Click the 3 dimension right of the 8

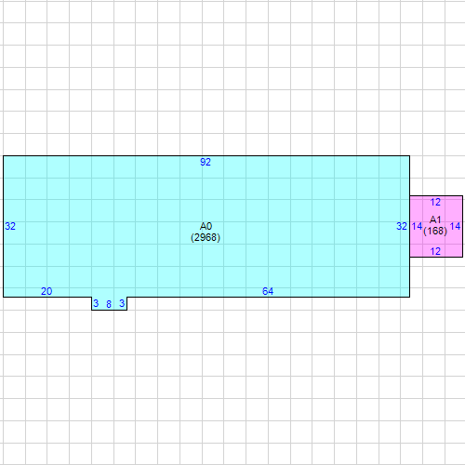click(122, 303)
